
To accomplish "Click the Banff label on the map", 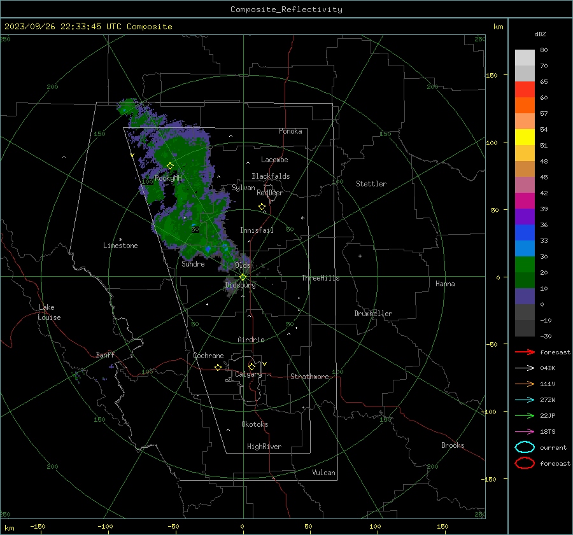I will [105, 355].
